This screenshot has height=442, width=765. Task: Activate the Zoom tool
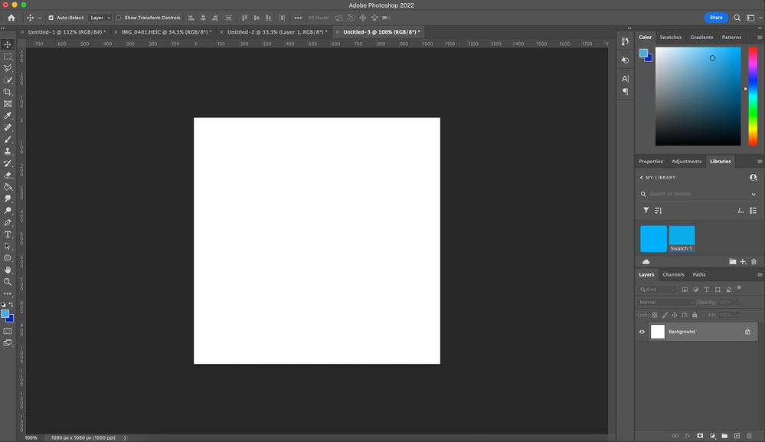8,282
